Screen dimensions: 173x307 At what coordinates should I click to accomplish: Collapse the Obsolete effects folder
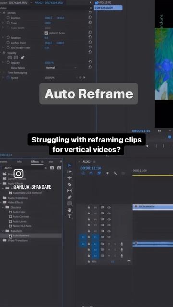(x=3, y=207)
